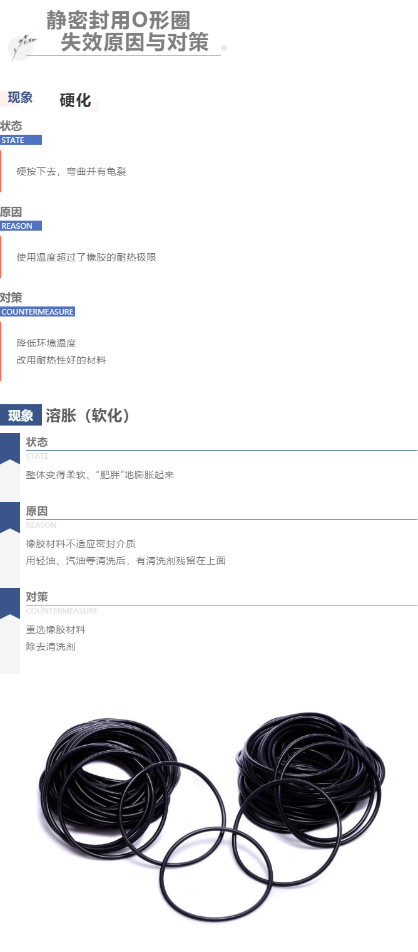
Task: Click the line 改用耐热性好的材料
Action: point(61,360)
